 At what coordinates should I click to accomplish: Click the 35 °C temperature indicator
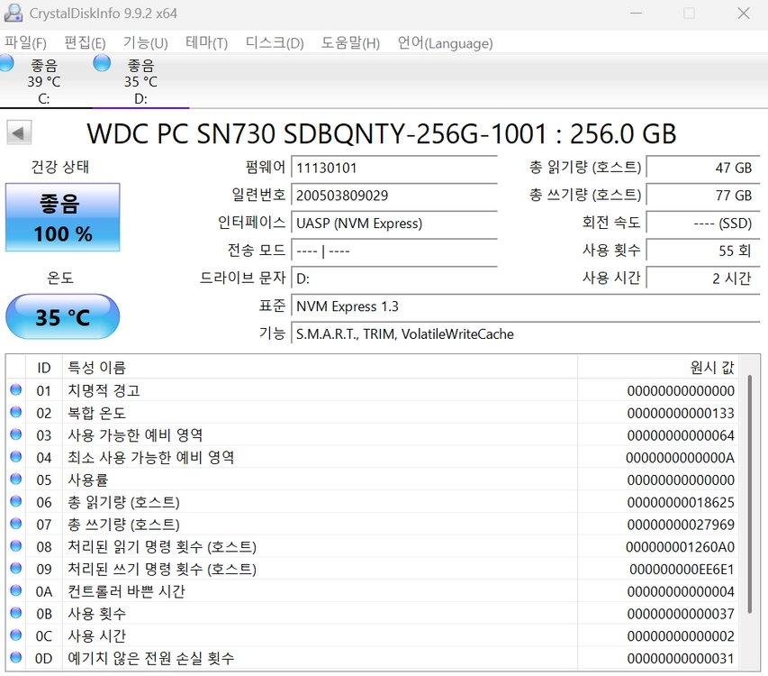coord(63,316)
